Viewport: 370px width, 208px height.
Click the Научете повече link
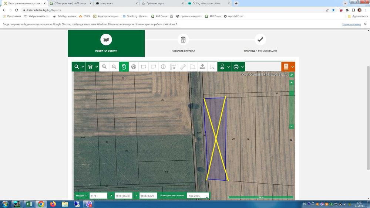(x=351, y=24)
